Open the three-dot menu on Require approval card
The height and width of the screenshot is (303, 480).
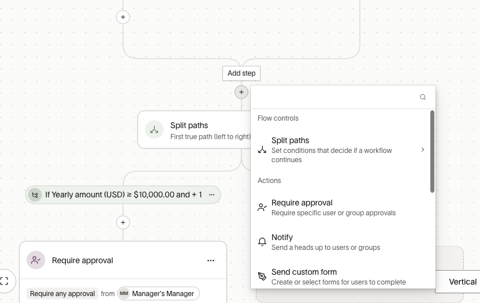point(211,260)
